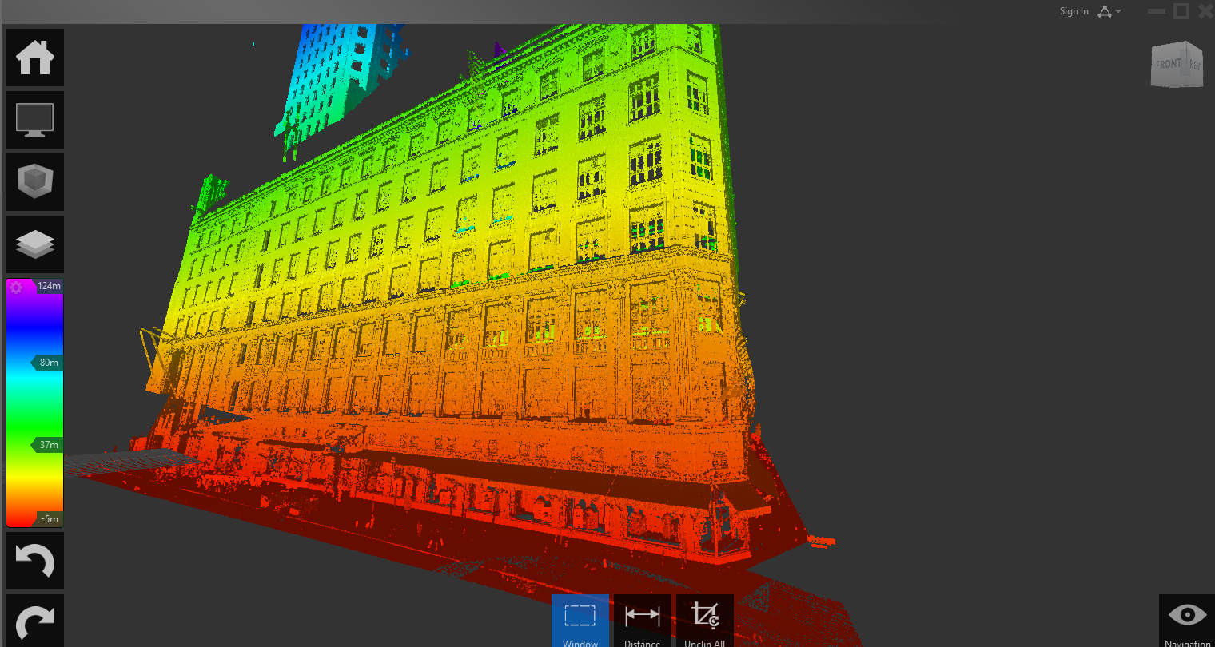Open the Navigation eye menu

point(1186,613)
